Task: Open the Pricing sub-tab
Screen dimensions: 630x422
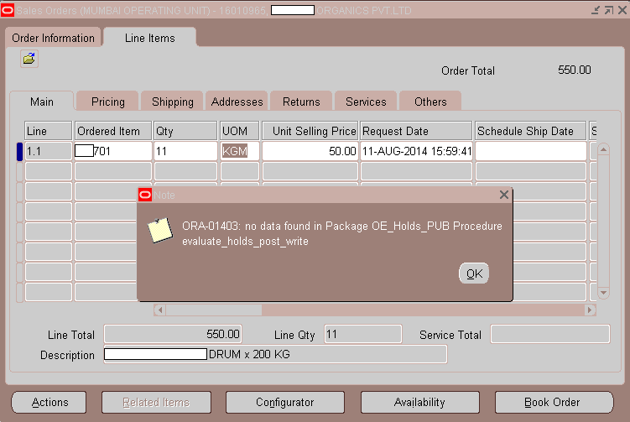Action: pos(107,102)
